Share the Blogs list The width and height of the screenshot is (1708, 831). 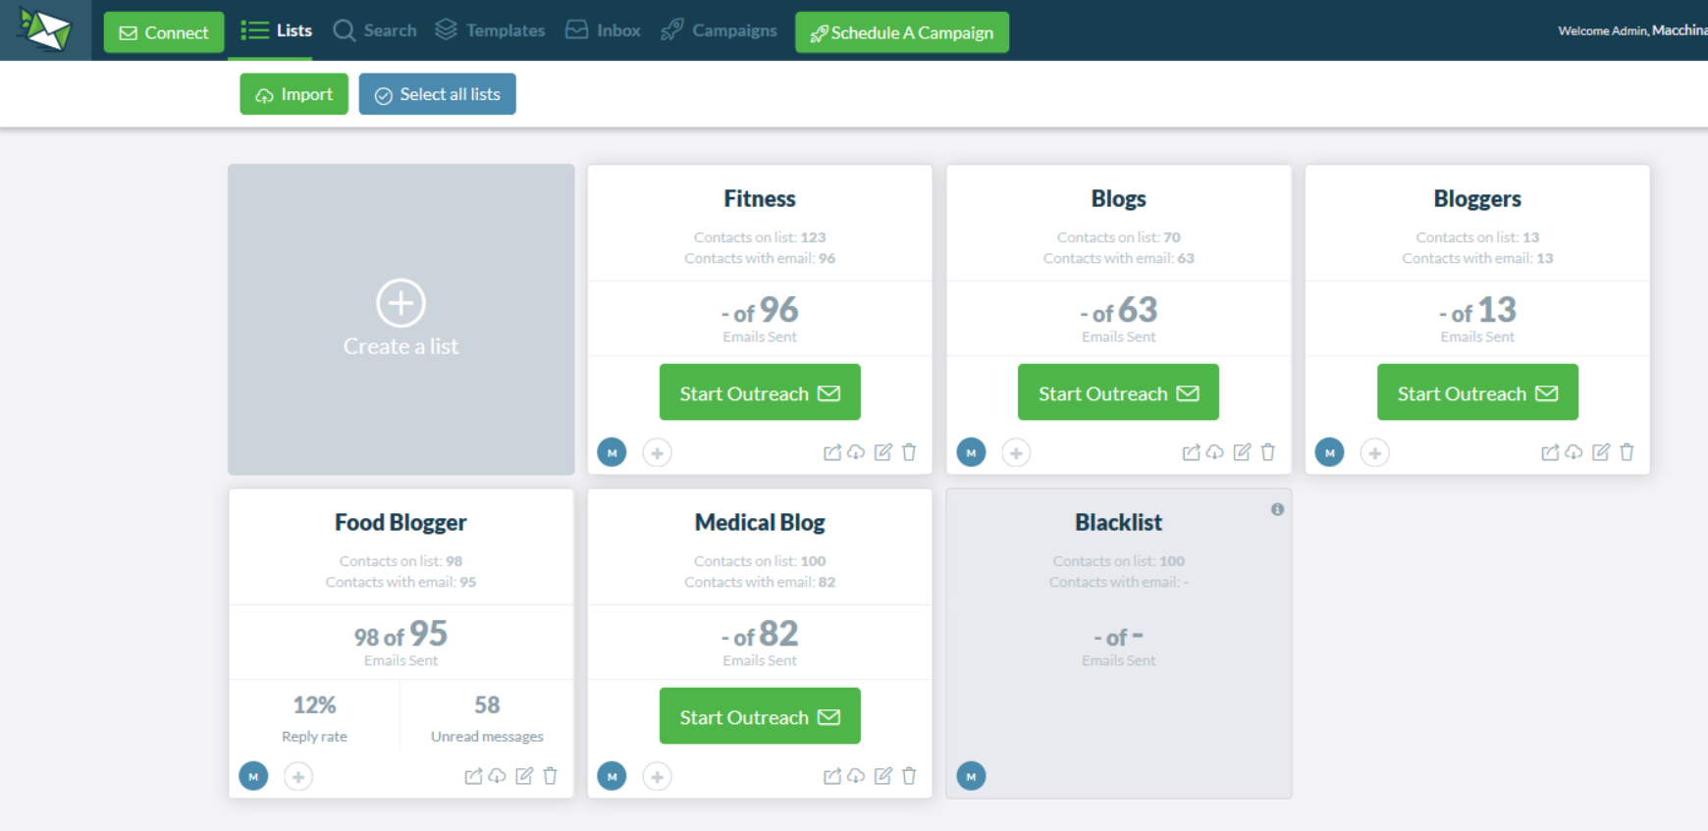[x=1191, y=452]
